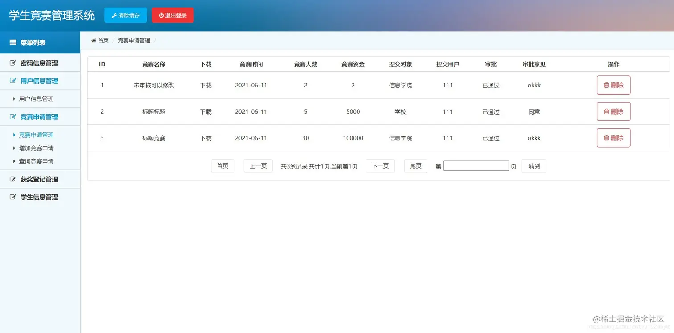Click the 下载 link for 标题标题 row
Screen dimensions: 674x333
205,111
